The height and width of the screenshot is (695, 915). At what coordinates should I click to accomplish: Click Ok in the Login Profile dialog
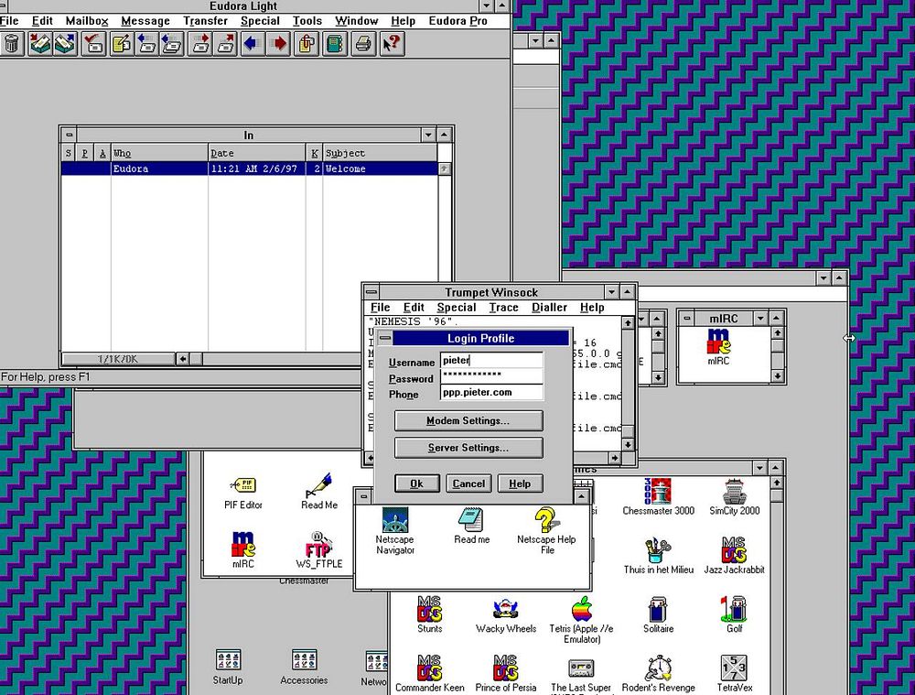click(x=416, y=483)
